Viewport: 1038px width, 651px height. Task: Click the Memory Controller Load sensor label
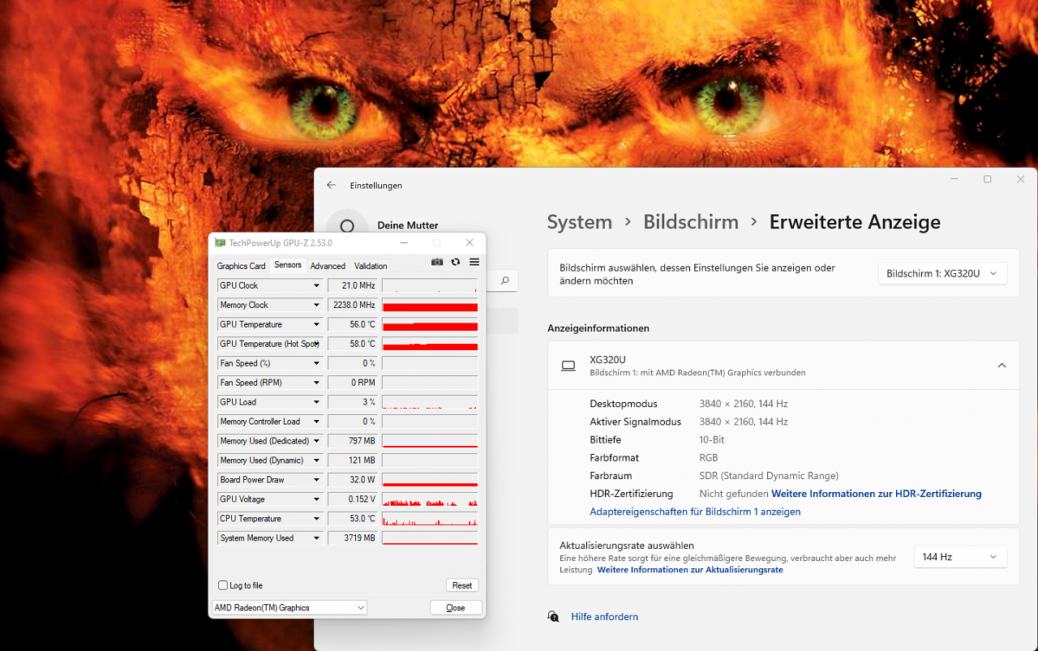pyautogui.click(x=260, y=422)
